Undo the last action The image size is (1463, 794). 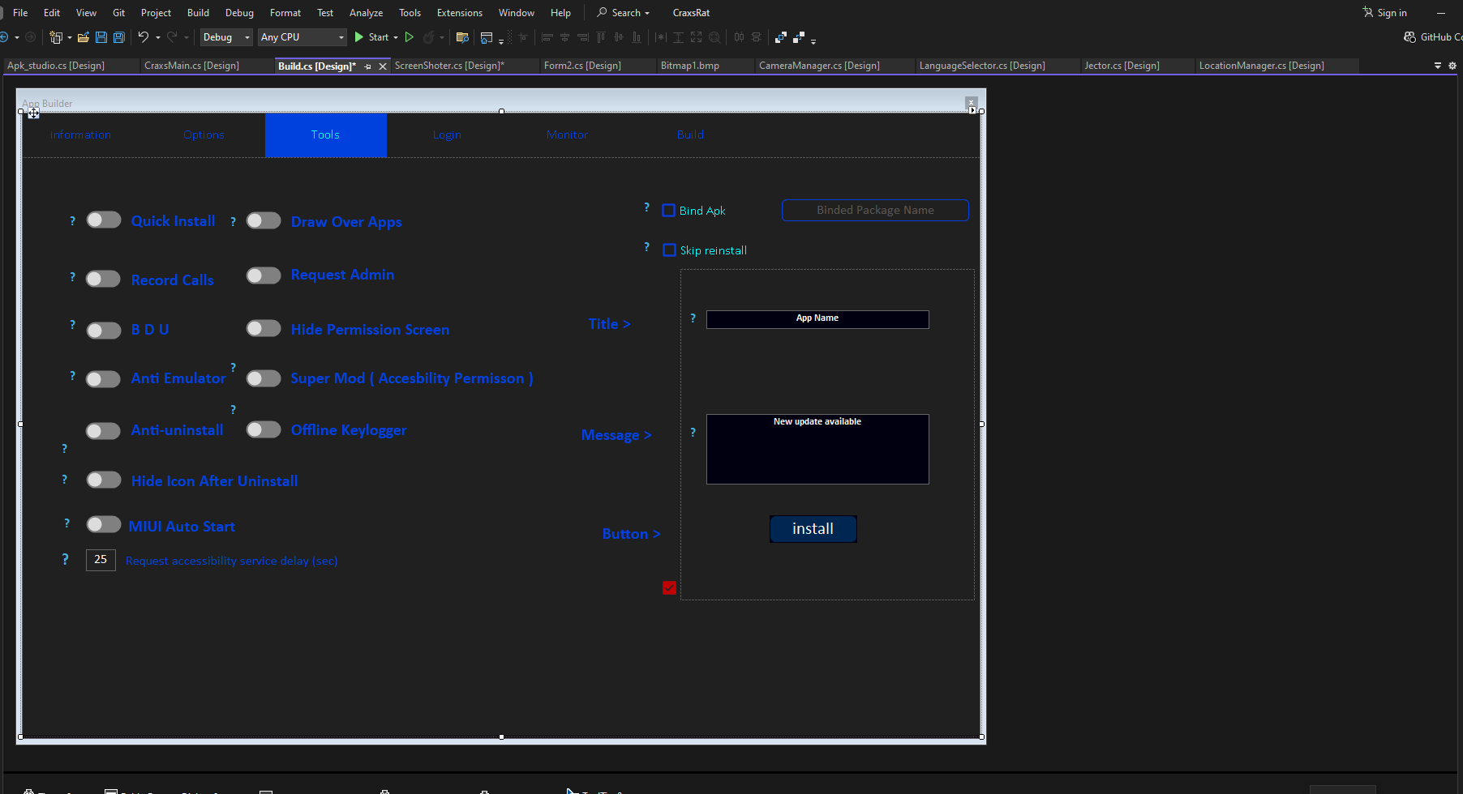click(144, 37)
